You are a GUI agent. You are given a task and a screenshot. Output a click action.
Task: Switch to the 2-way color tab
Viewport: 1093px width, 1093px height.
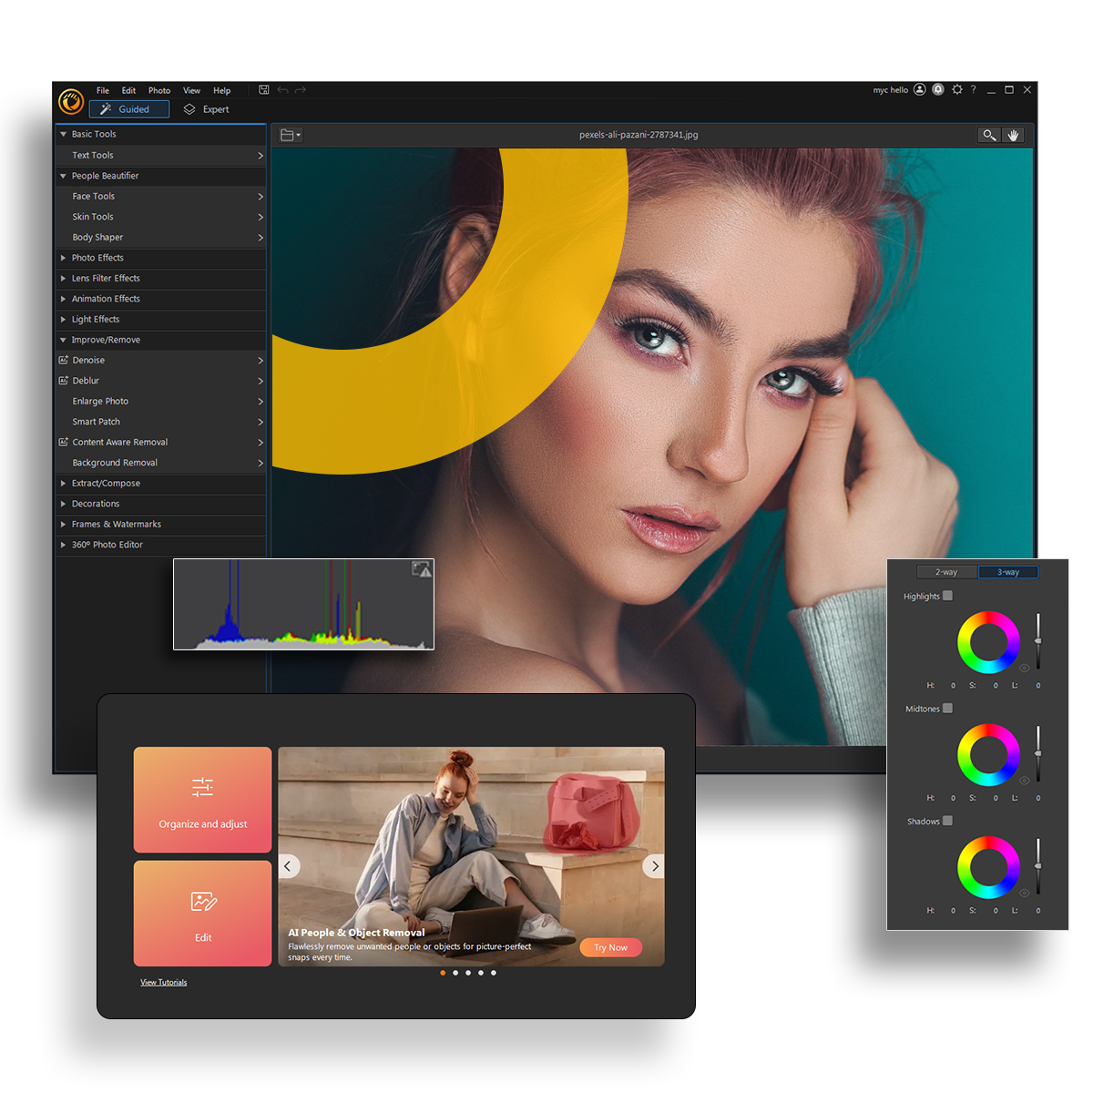tap(946, 572)
